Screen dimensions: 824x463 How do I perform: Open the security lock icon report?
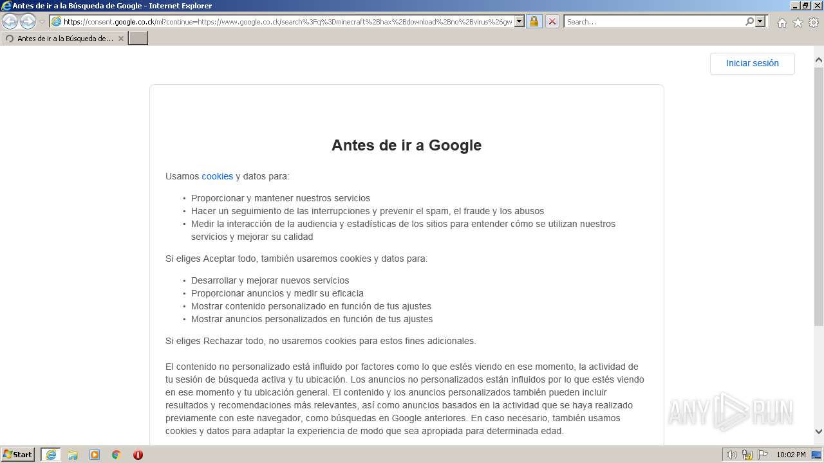pyautogui.click(x=534, y=21)
